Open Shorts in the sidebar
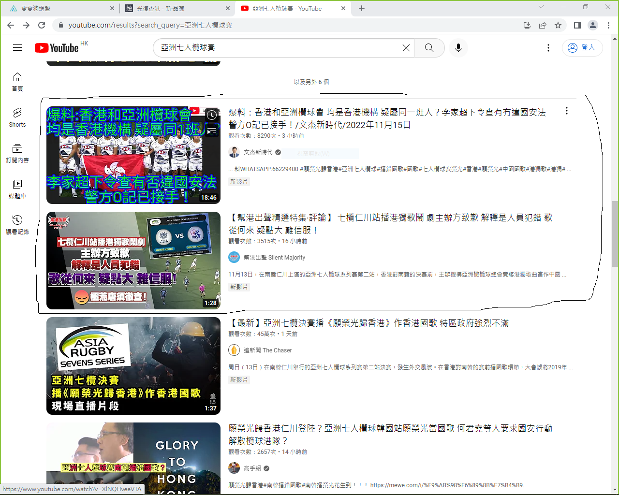Image resolution: width=619 pixels, height=495 pixels. [x=17, y=117]
